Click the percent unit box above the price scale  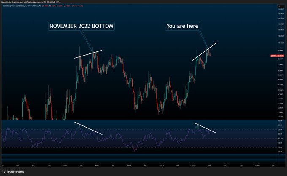(281, 6)
